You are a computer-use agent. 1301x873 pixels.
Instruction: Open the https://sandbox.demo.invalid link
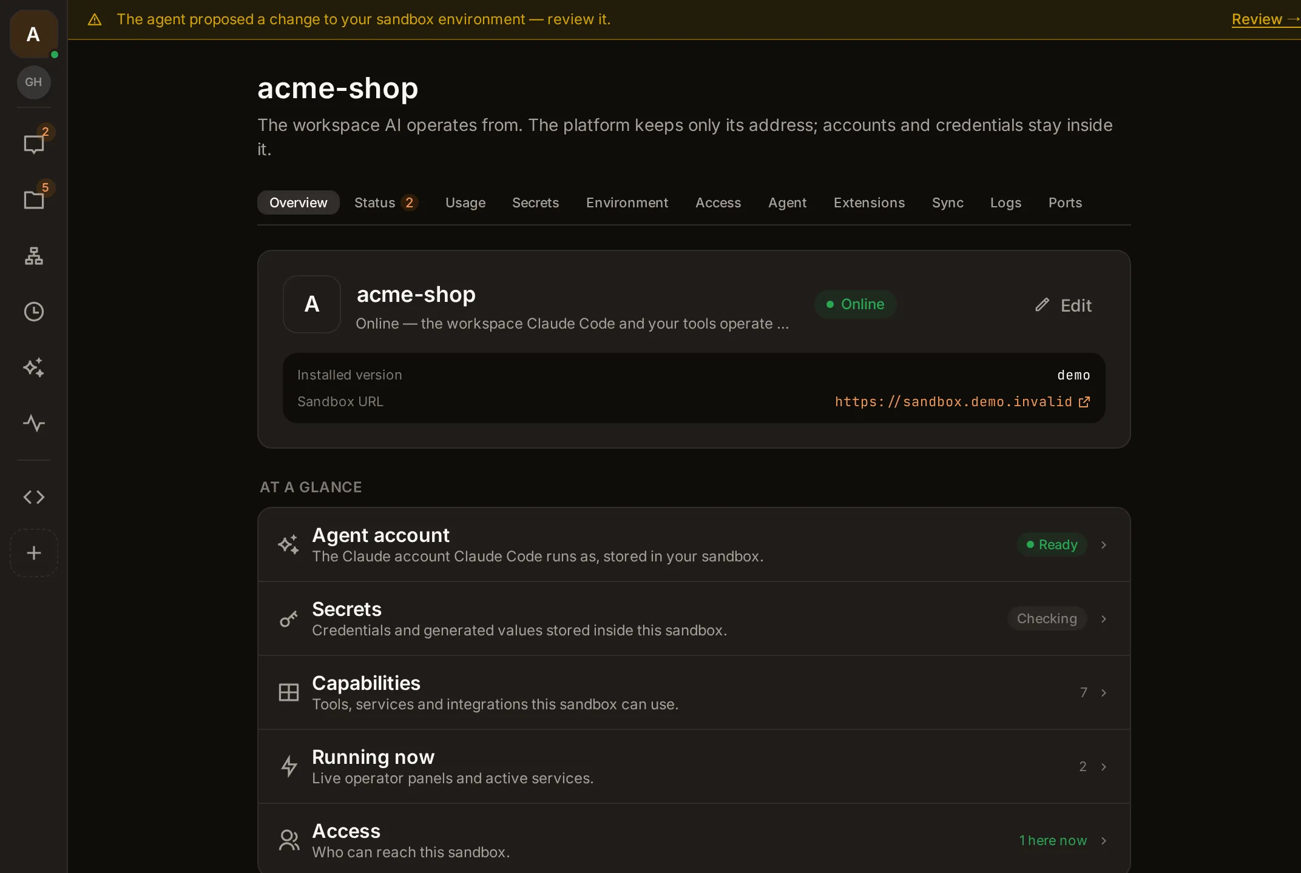coord(962,402)
